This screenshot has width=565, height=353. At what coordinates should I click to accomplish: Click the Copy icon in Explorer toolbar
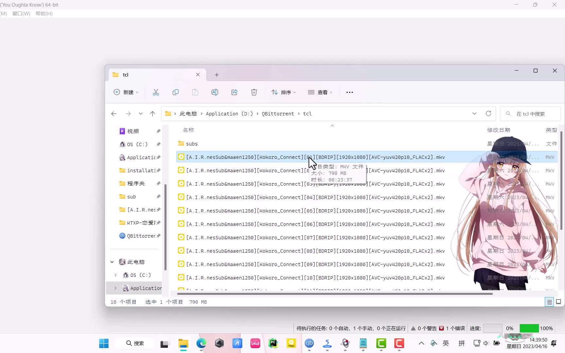pyautogui.click(x=176, y=92)
